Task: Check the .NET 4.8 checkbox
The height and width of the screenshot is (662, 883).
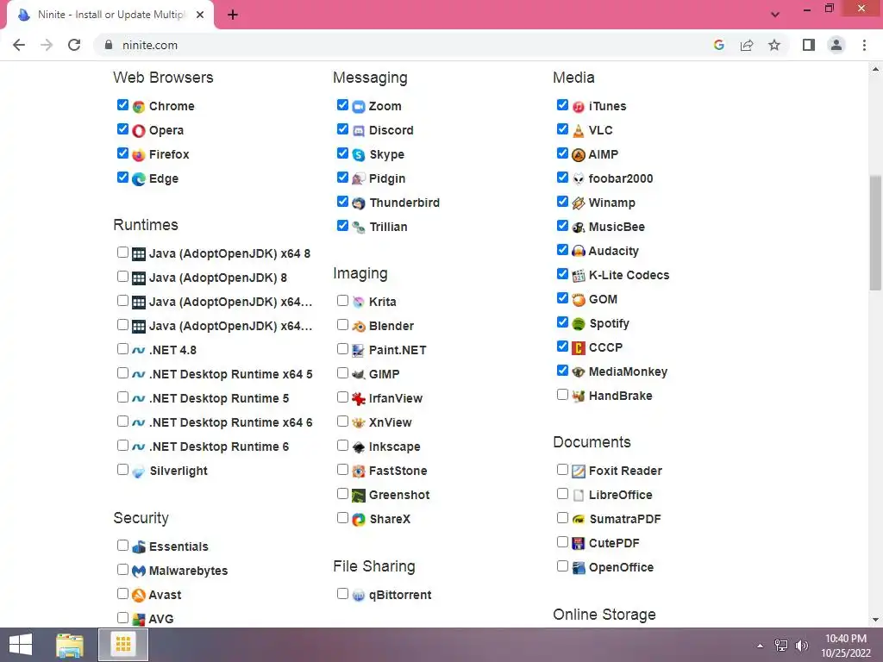Action: pos(122,349)
